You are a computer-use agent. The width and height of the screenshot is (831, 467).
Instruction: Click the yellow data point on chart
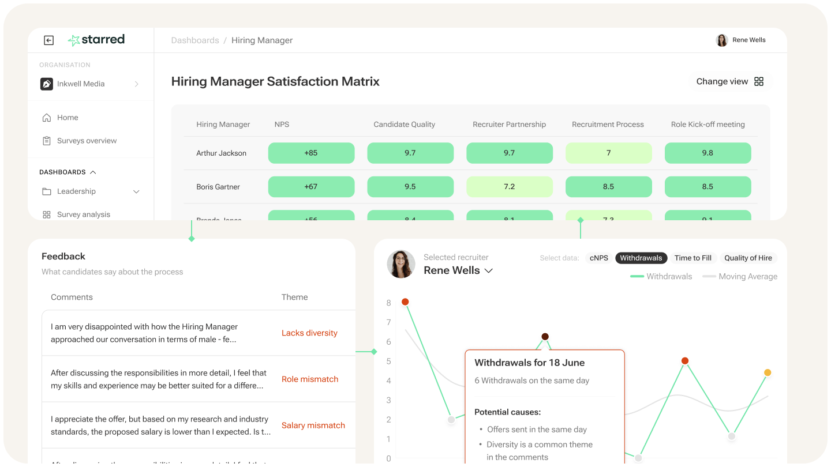point(768,372)
